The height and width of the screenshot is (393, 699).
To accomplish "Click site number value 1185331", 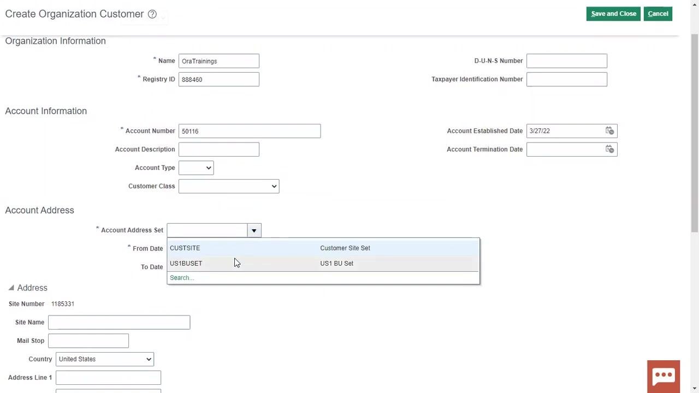I will click(63, 303).
